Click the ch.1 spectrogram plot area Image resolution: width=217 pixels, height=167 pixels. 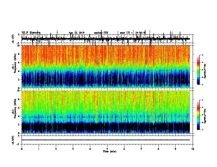tap(106, 67)
